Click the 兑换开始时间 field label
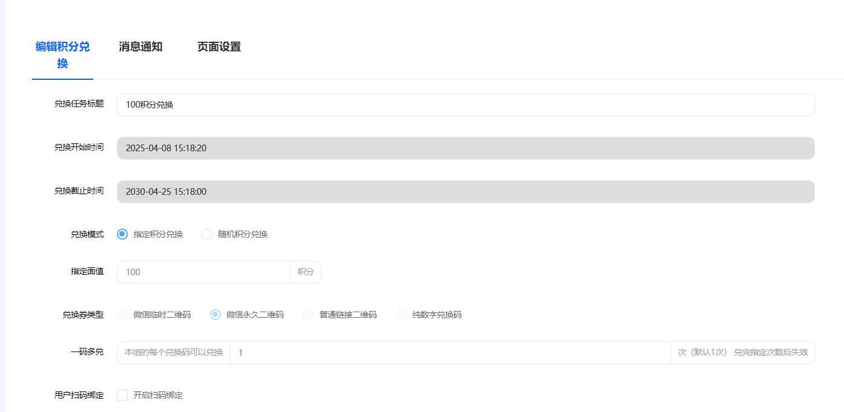 coord(79,147)
